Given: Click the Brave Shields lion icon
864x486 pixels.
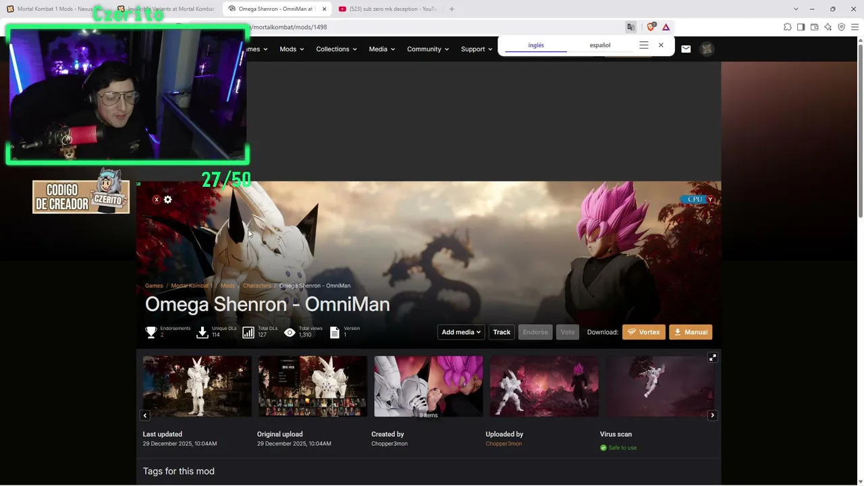Looking at the screenshot, I should 651,27.
